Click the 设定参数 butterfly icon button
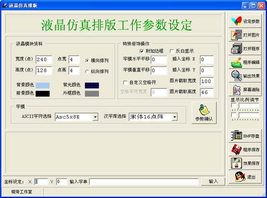267x198 pixels. (245, 21)
